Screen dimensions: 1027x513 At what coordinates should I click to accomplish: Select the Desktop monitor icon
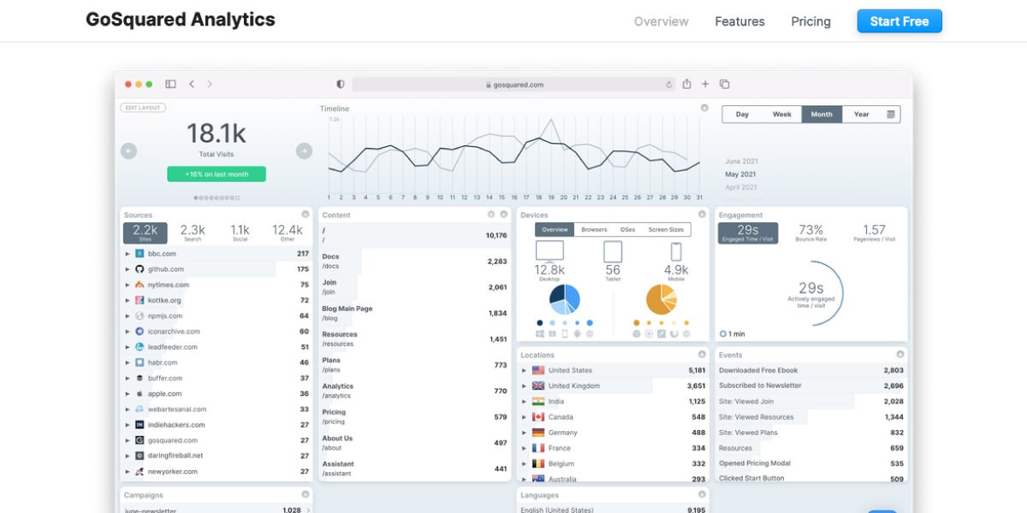coord(549,251)
